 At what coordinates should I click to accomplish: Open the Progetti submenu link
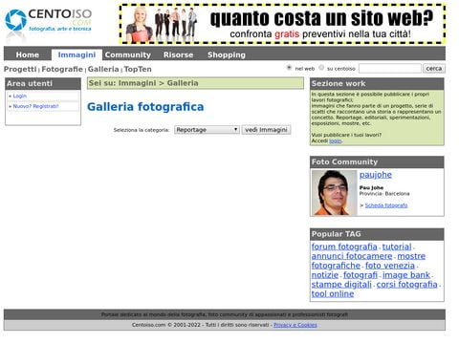pos(20,69)
